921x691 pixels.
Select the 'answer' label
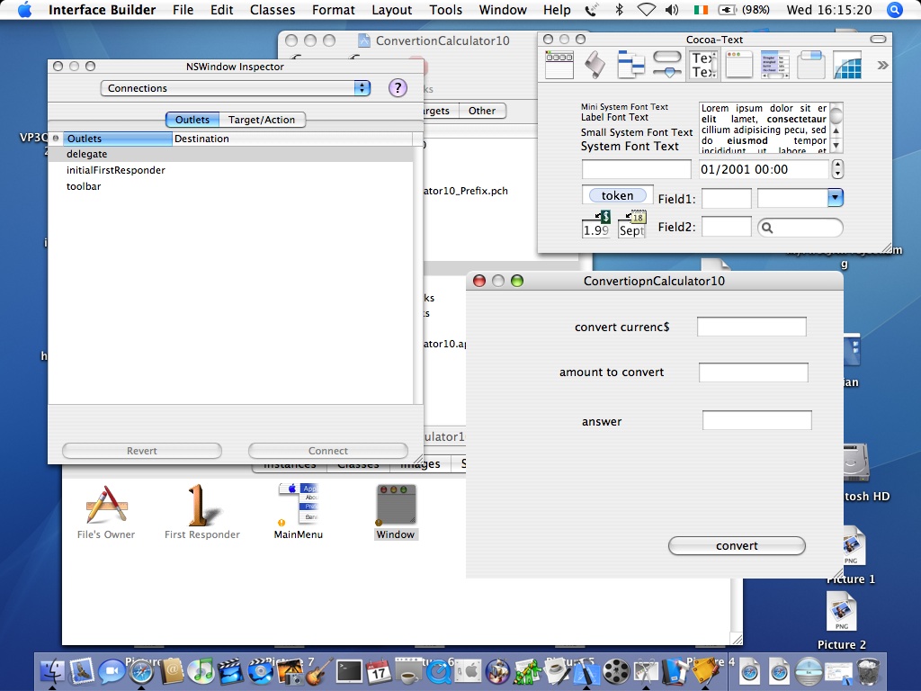point(602,421)
